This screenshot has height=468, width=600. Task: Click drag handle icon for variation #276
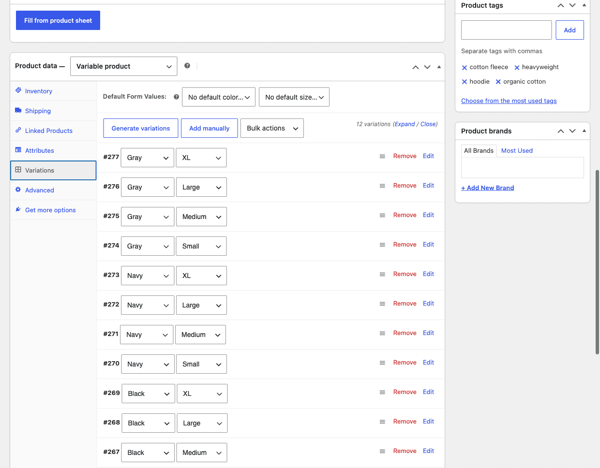[x=382, y=186]
